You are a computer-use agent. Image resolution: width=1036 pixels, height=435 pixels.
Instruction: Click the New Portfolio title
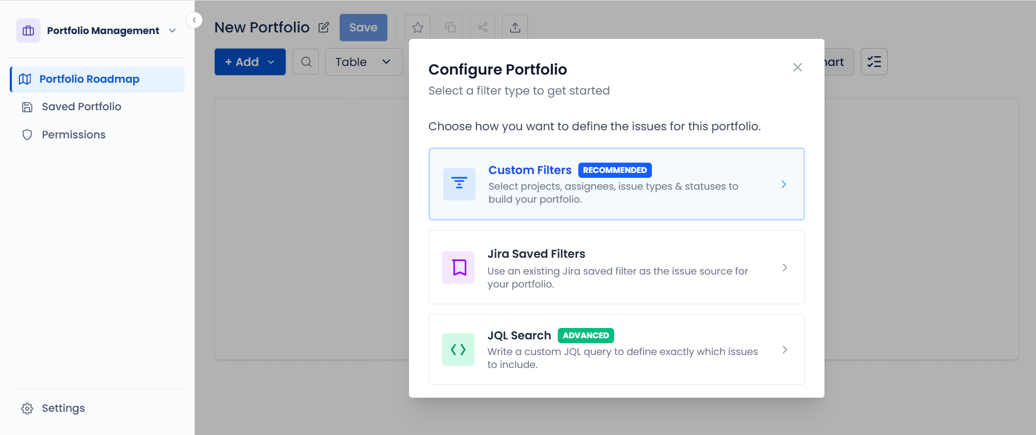pyautogui.click(x=262, y=28)
